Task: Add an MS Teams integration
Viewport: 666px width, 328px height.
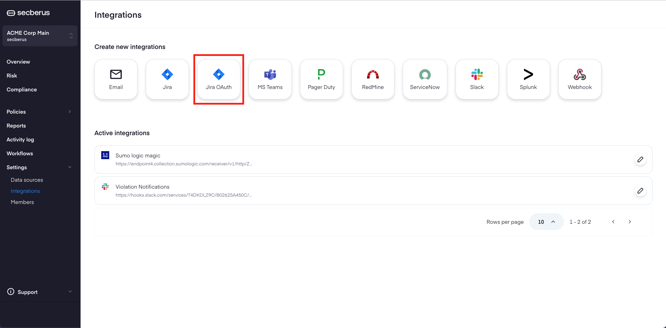Action: pos(270,79)
